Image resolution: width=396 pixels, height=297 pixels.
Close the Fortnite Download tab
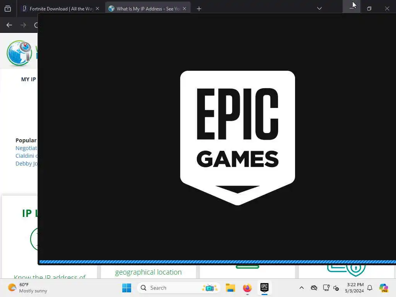(x=97, y=9)
